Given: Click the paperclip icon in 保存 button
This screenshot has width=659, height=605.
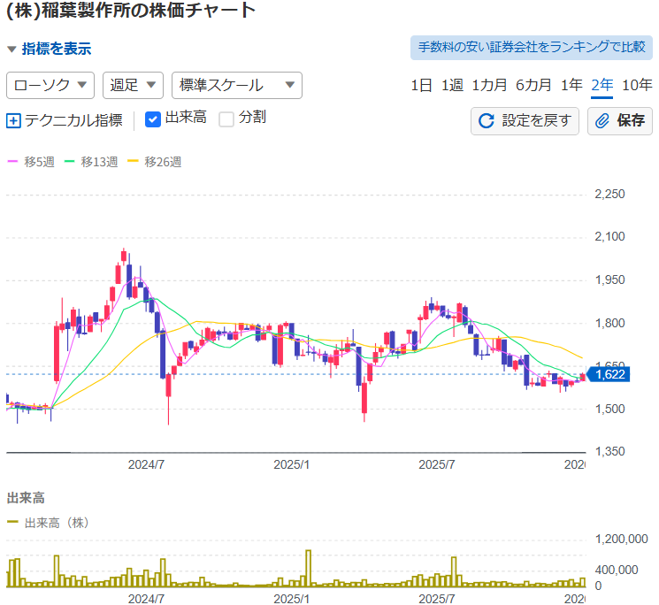Looking at the screenshot, I should [x=602, y=121].
